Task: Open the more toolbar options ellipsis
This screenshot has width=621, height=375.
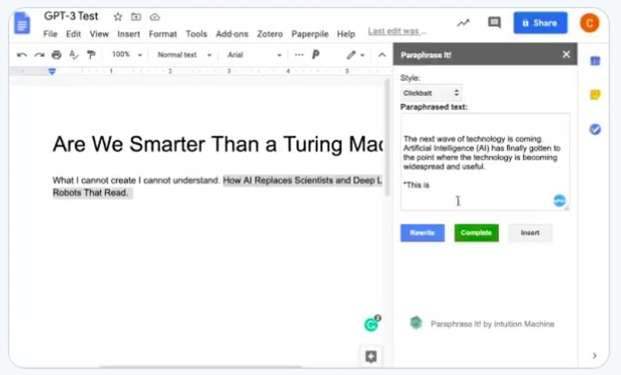Action: pos(299,54)
